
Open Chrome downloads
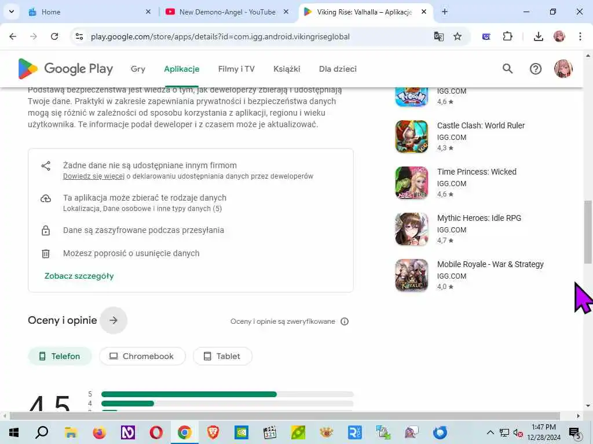point(539,36)
